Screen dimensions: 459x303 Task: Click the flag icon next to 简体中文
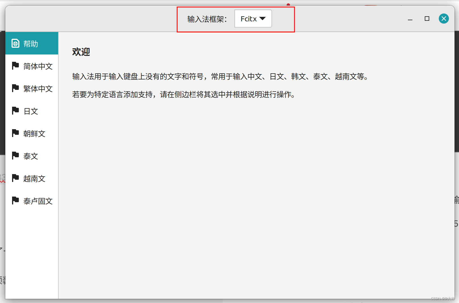(x=15, y=66)
